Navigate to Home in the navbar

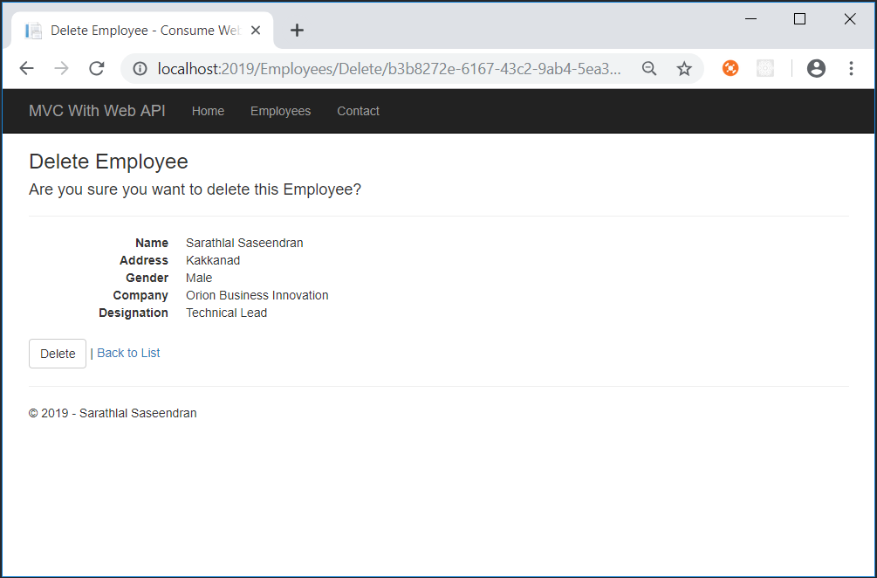(x=208, y=111)
